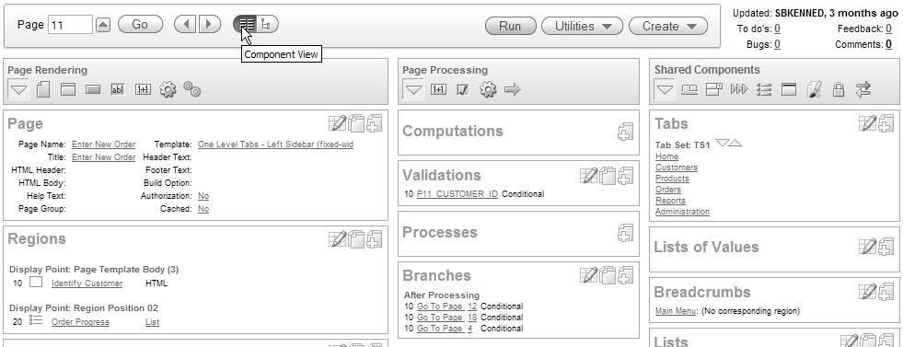Show Lists icon in Shared Components
This screenshot has height=347, width=903.
coord(764,90)
